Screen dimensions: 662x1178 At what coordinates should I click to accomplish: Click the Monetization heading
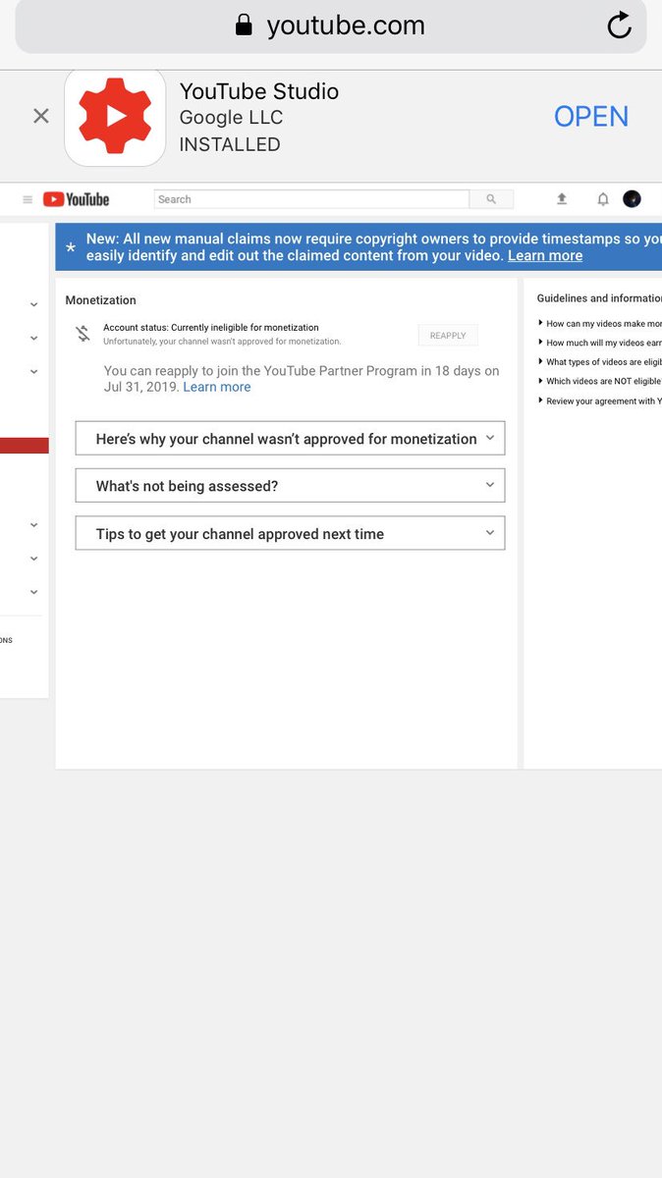point(100,300)
